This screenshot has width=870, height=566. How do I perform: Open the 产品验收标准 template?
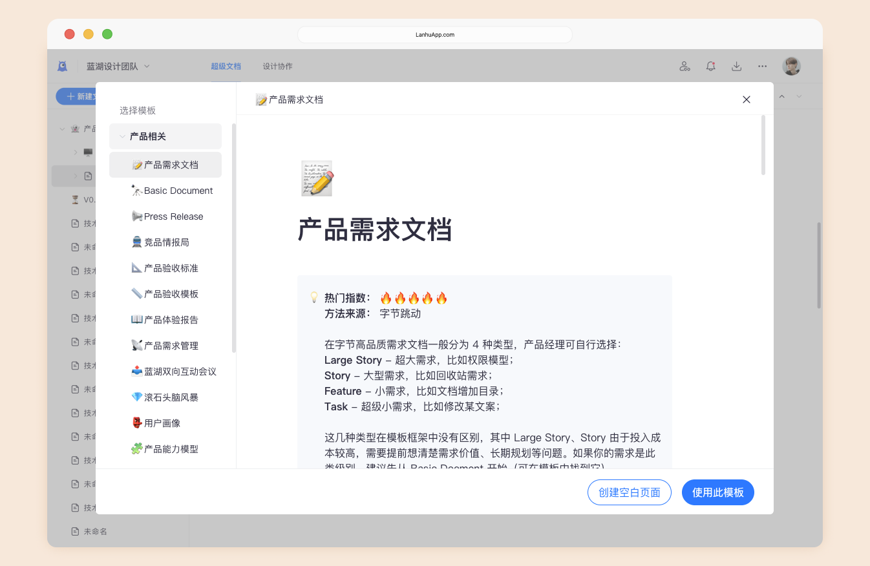point(169,267)
